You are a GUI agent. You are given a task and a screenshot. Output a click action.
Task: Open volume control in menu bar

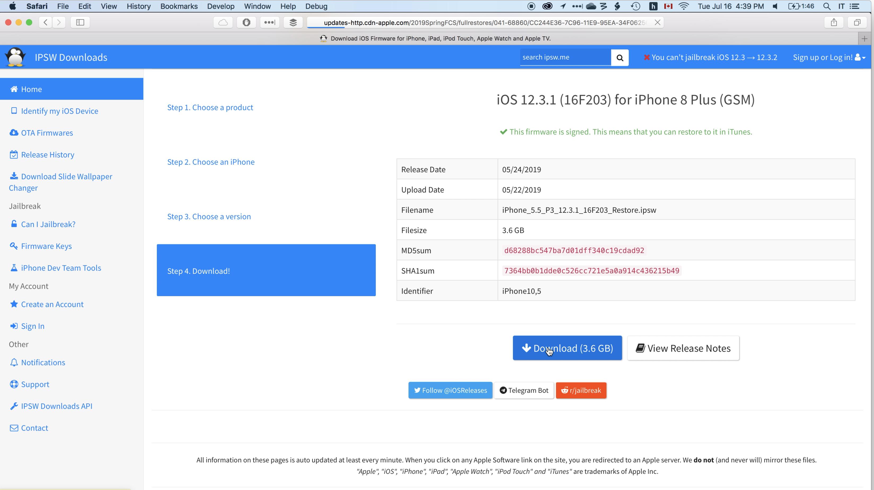click(x=775, y=6)
